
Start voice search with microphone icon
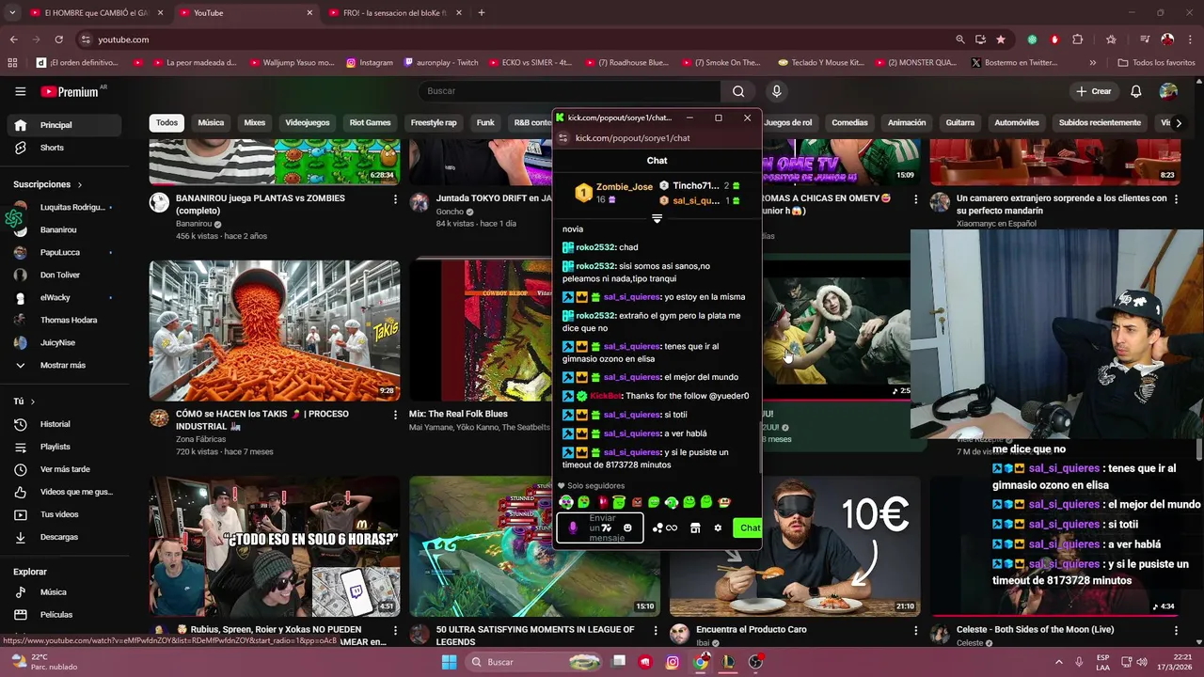point(776,91)
